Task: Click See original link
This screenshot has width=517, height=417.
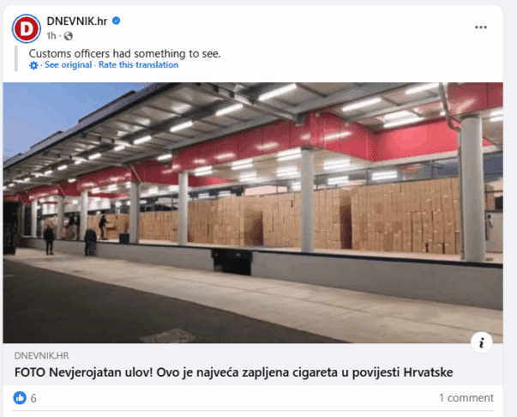Action: click(x=69, y=64)
